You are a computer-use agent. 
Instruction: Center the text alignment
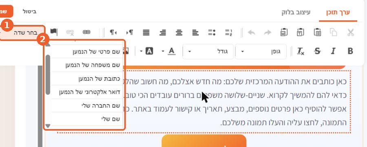pos(179,32)
